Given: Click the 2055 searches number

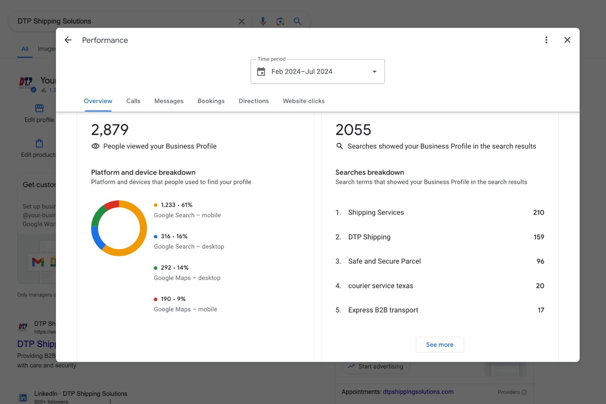Looking at the screenshot, I should (353, 130).
